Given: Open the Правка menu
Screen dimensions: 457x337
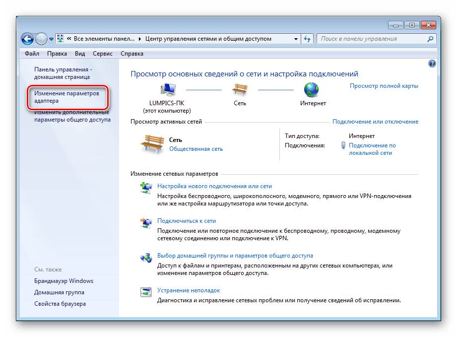Looking at the screenshot, I should [57, 54].
